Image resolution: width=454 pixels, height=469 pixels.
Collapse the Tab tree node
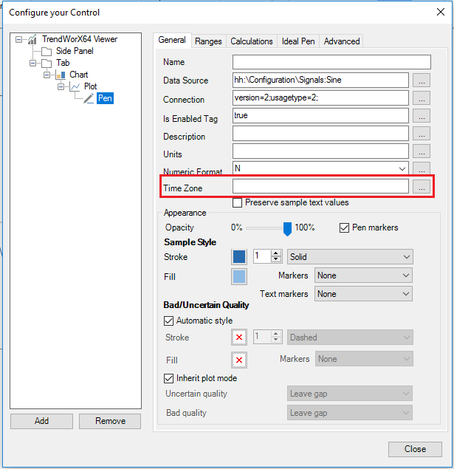coord(33,63)
